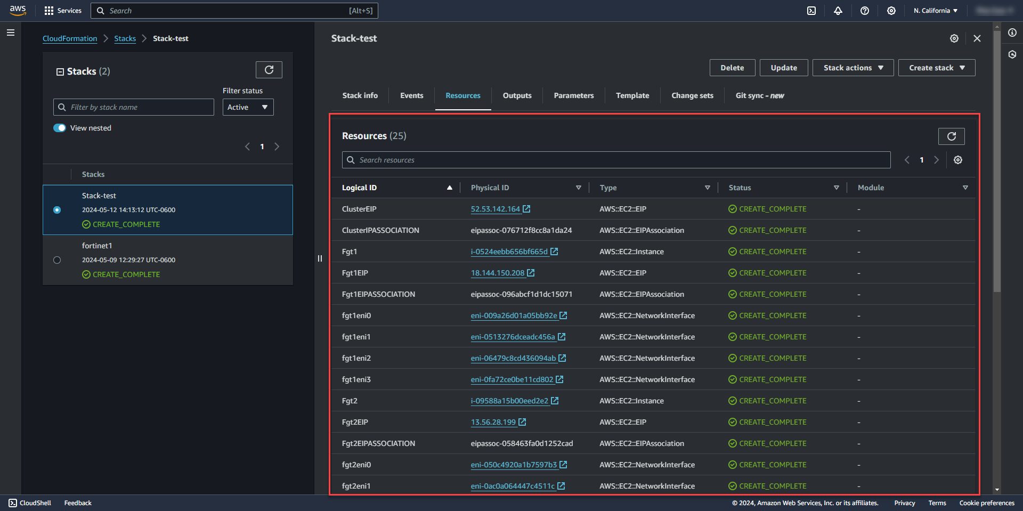This screenshot has height=511, width=1023.
Task: Open the notifications bell
Action: tap(838, 11)
